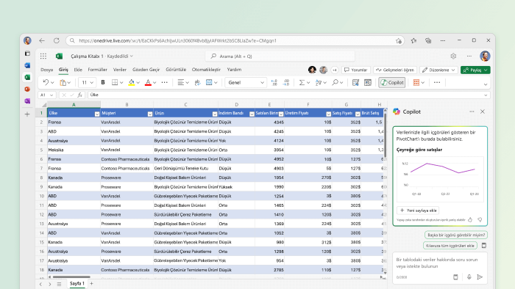The width and height of the screenshot is (515, 289).
Task: Add app with sidebar plus icon
Action: 27,114
